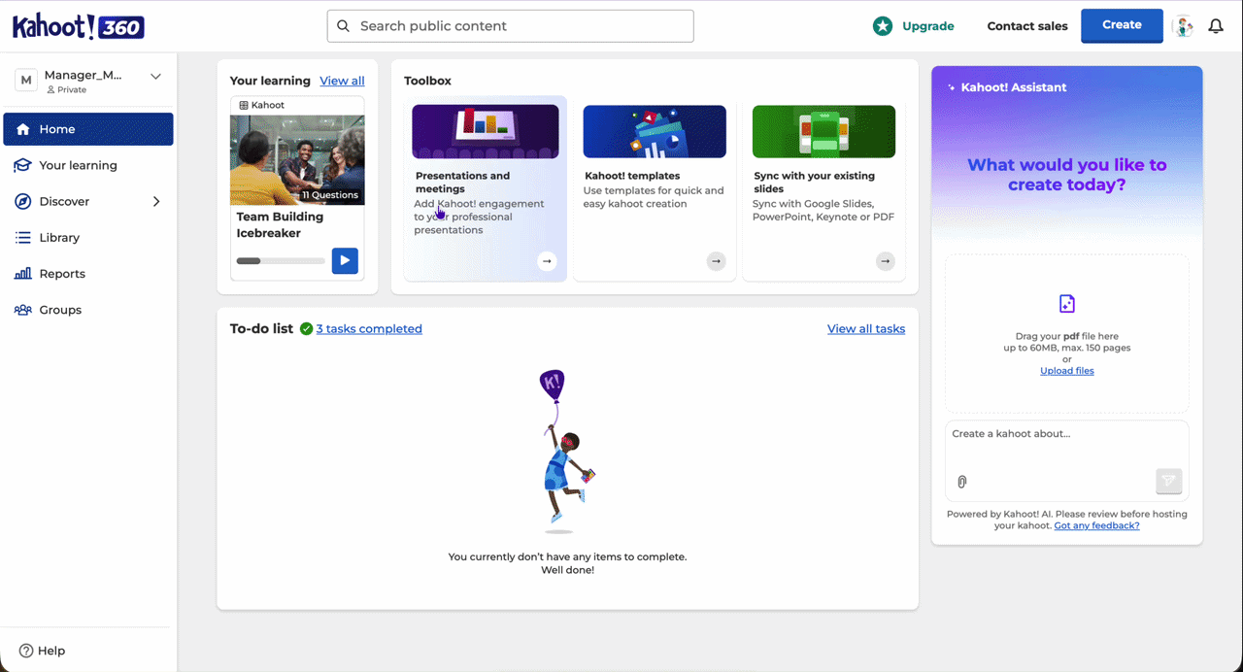Click the pdf drag-and-drop upload area
This screenshot has height=672, width=1243.
click(x=1066, y=334)
